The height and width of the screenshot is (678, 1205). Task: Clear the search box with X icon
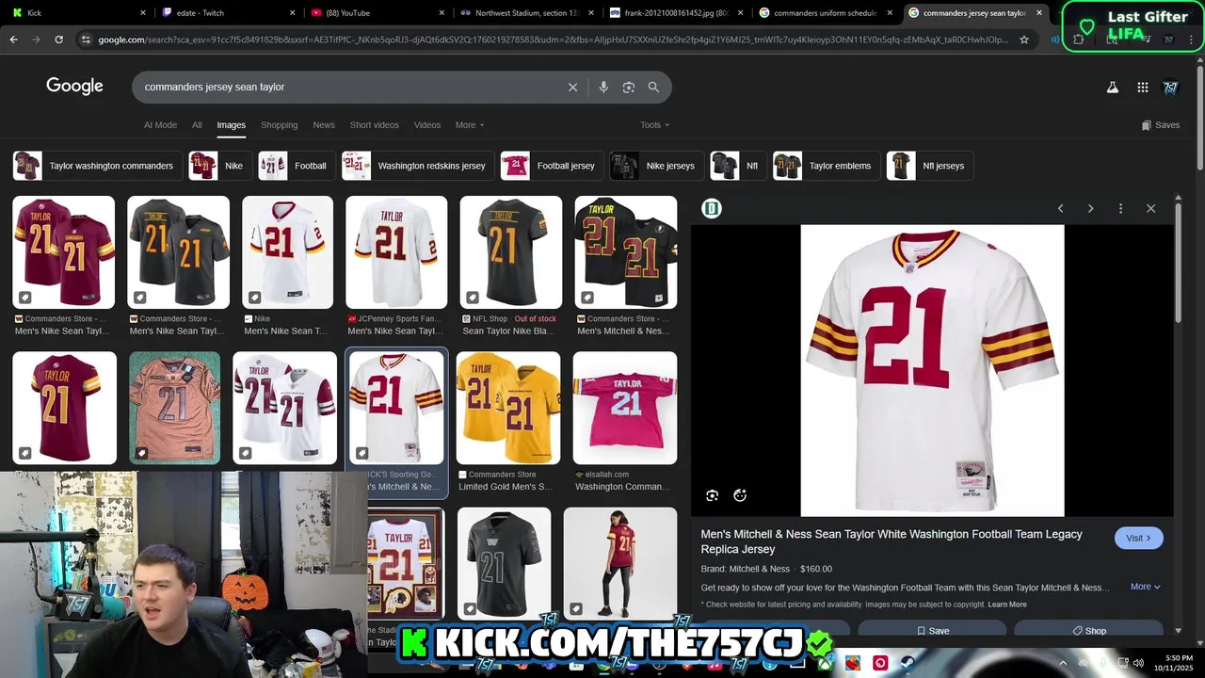(572, 87)
